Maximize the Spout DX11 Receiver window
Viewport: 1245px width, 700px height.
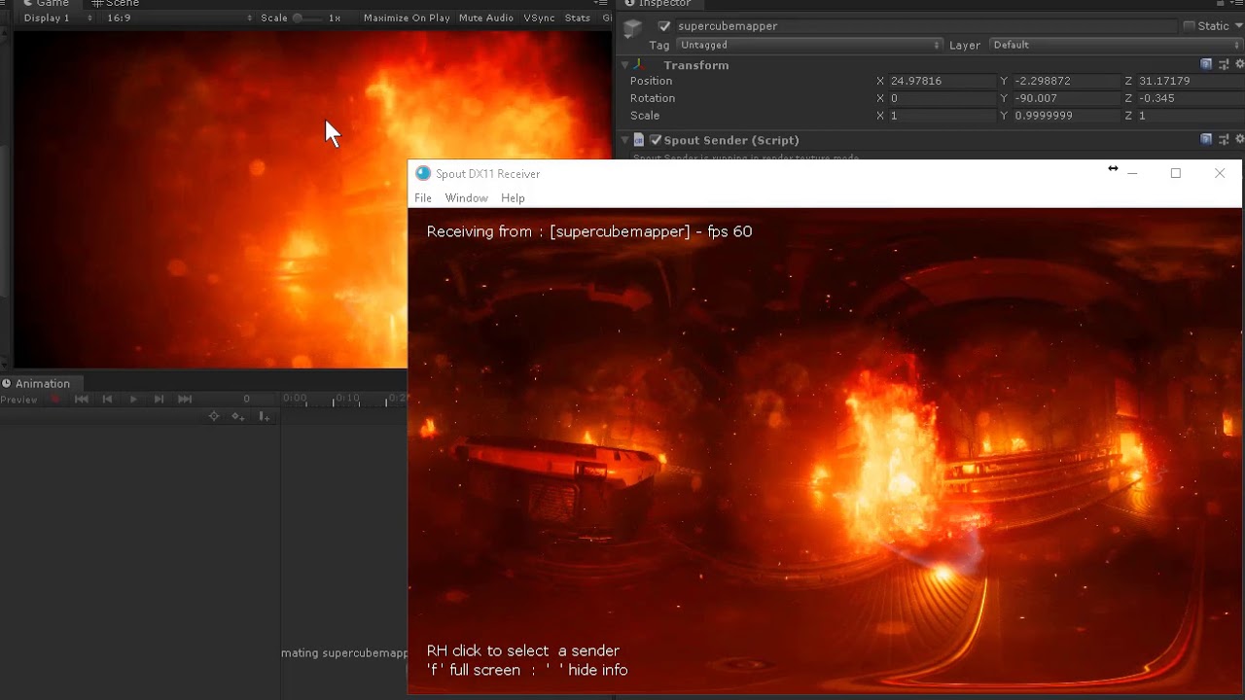[x=1175, y=173]
